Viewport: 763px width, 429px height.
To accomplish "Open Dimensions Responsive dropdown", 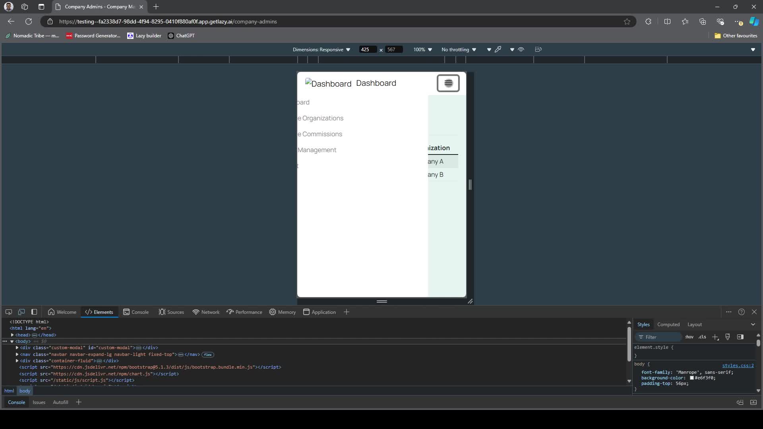I will tap(321, 50).
